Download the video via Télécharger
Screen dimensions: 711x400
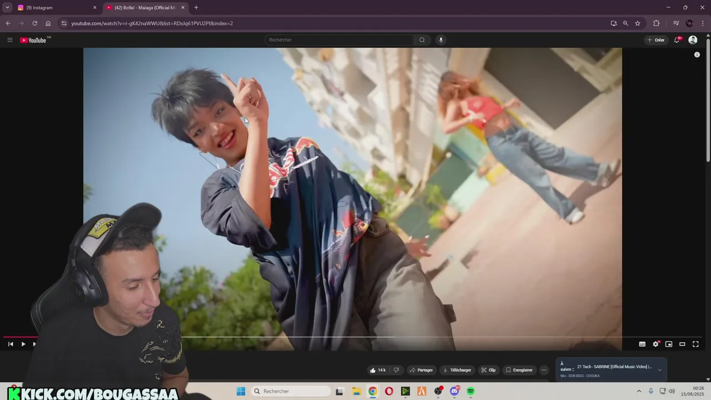pos(457,370)
